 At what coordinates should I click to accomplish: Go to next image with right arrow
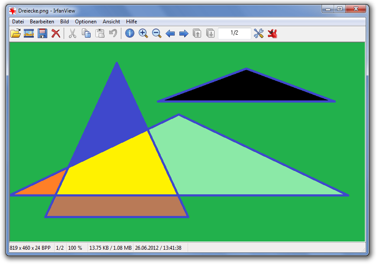(184, 33)
